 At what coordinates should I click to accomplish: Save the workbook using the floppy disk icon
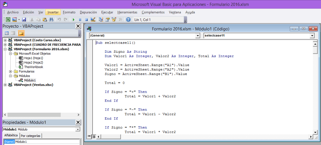pyautogui.click(x=24, y=20)
